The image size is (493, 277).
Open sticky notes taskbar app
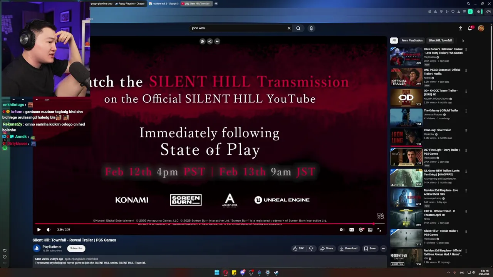(234, 273)
